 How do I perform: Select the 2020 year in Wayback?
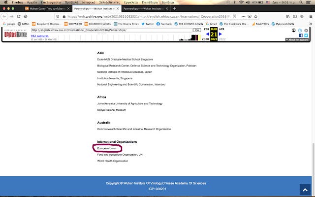(205, 39)
